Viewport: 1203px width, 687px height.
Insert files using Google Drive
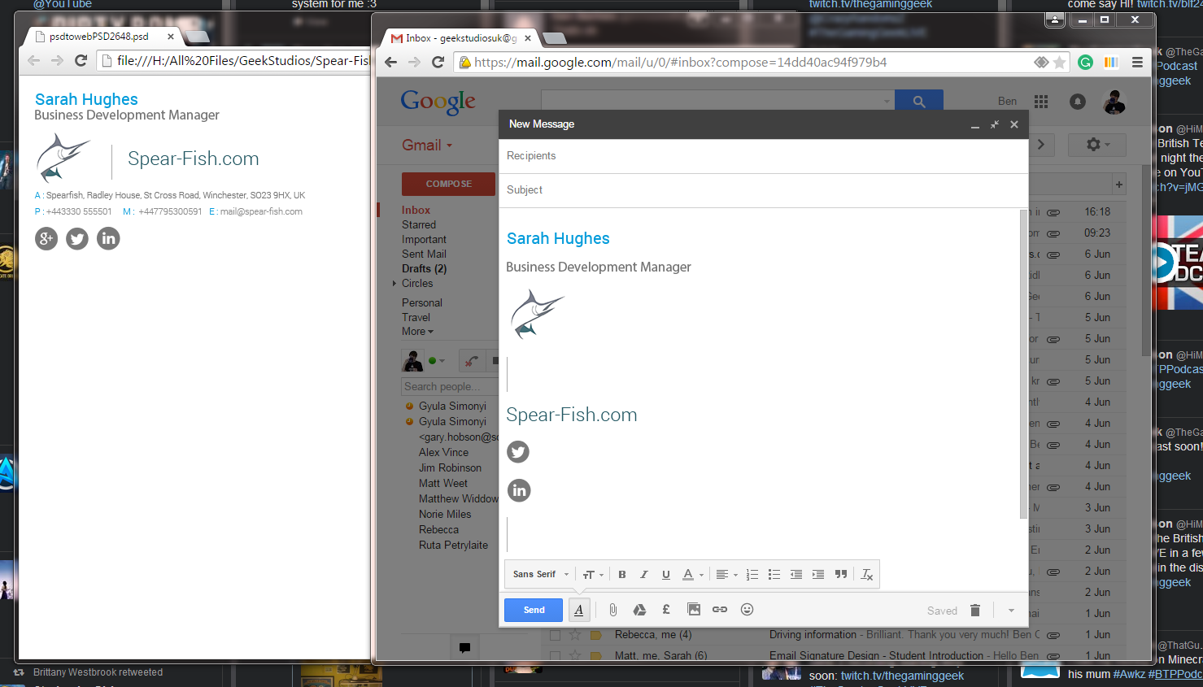point(640,610)
